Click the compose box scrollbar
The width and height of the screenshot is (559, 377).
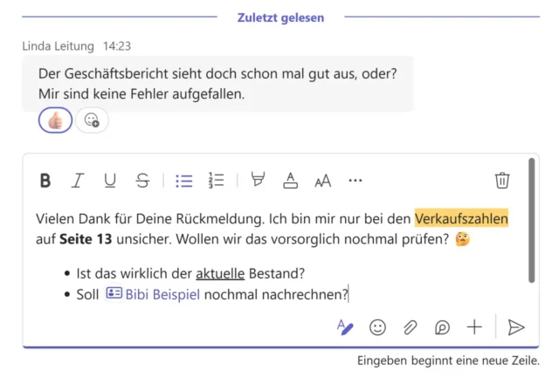pos(532,221)
